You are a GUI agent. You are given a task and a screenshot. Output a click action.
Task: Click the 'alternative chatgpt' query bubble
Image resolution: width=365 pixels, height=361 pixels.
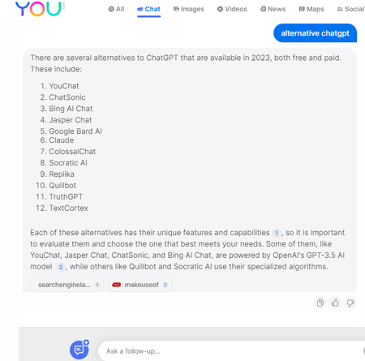pyautogui.click(x=315, y=33)
